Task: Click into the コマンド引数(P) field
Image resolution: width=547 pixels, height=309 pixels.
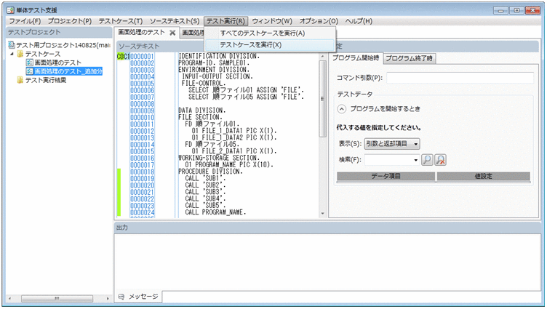Action: point(460,78)
